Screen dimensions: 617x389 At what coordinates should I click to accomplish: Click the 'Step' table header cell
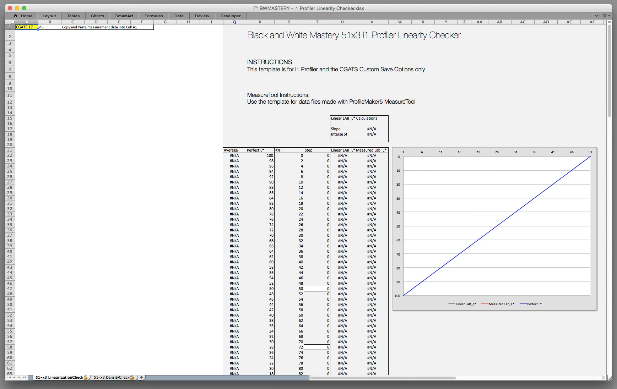tap(317, 150)
